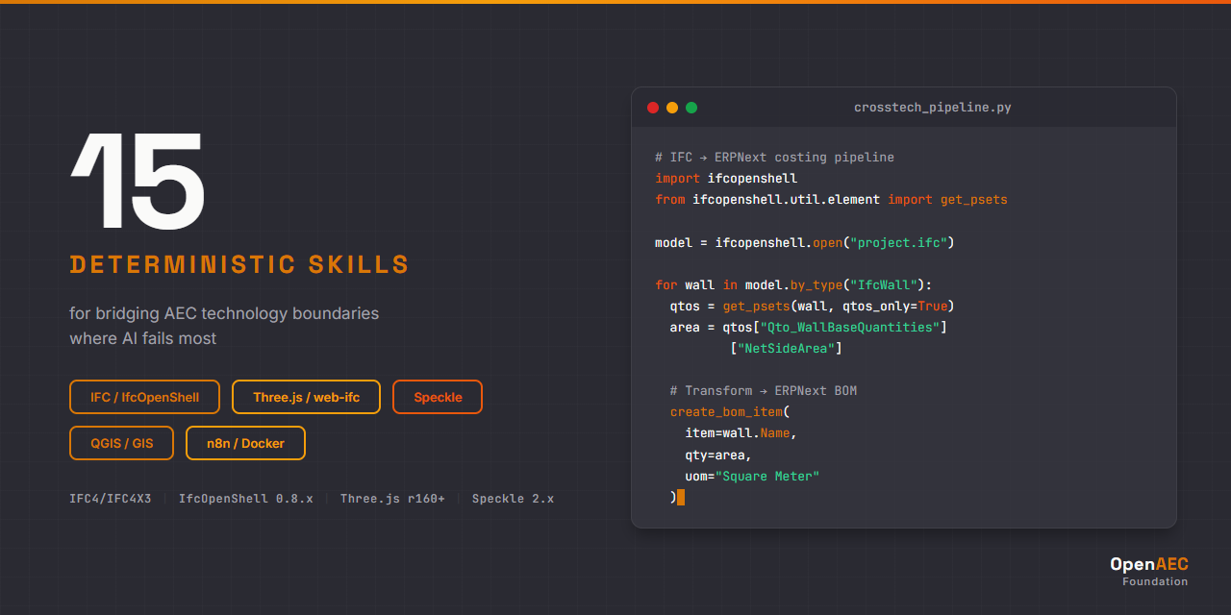
Task: Click the large 15 numeral
Action: (x=138, y=182)
